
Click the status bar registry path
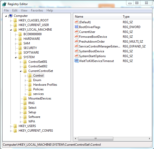52,145
